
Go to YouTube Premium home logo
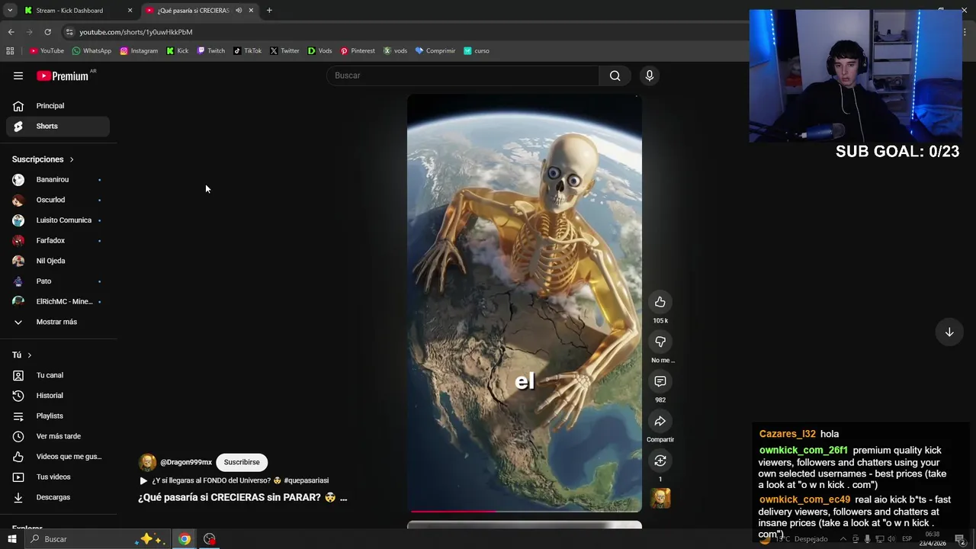(63, 75)
